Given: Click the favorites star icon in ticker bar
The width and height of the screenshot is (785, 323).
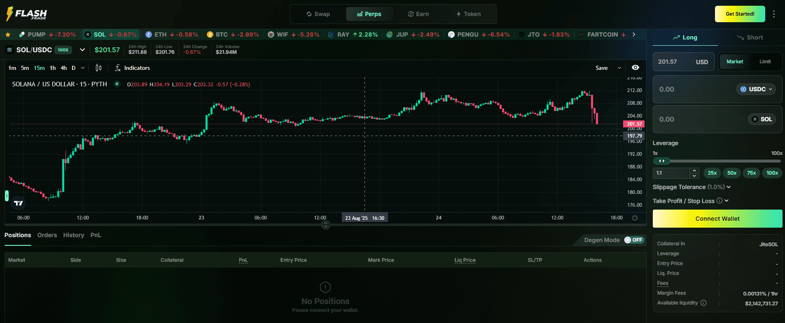Looking at the screenshot, I should (x=8, y=35).
